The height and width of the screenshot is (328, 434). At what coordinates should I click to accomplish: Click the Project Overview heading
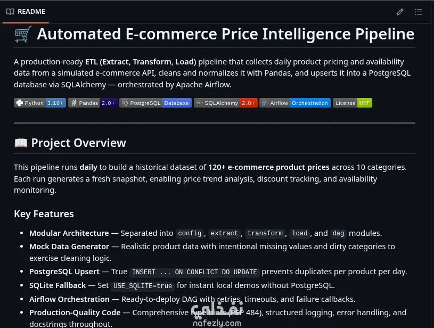[x=79, y=143]
